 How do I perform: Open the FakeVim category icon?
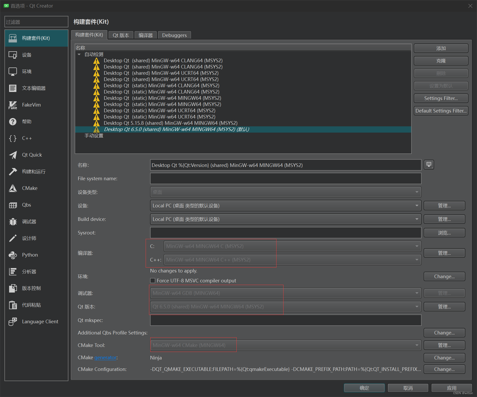13,105
